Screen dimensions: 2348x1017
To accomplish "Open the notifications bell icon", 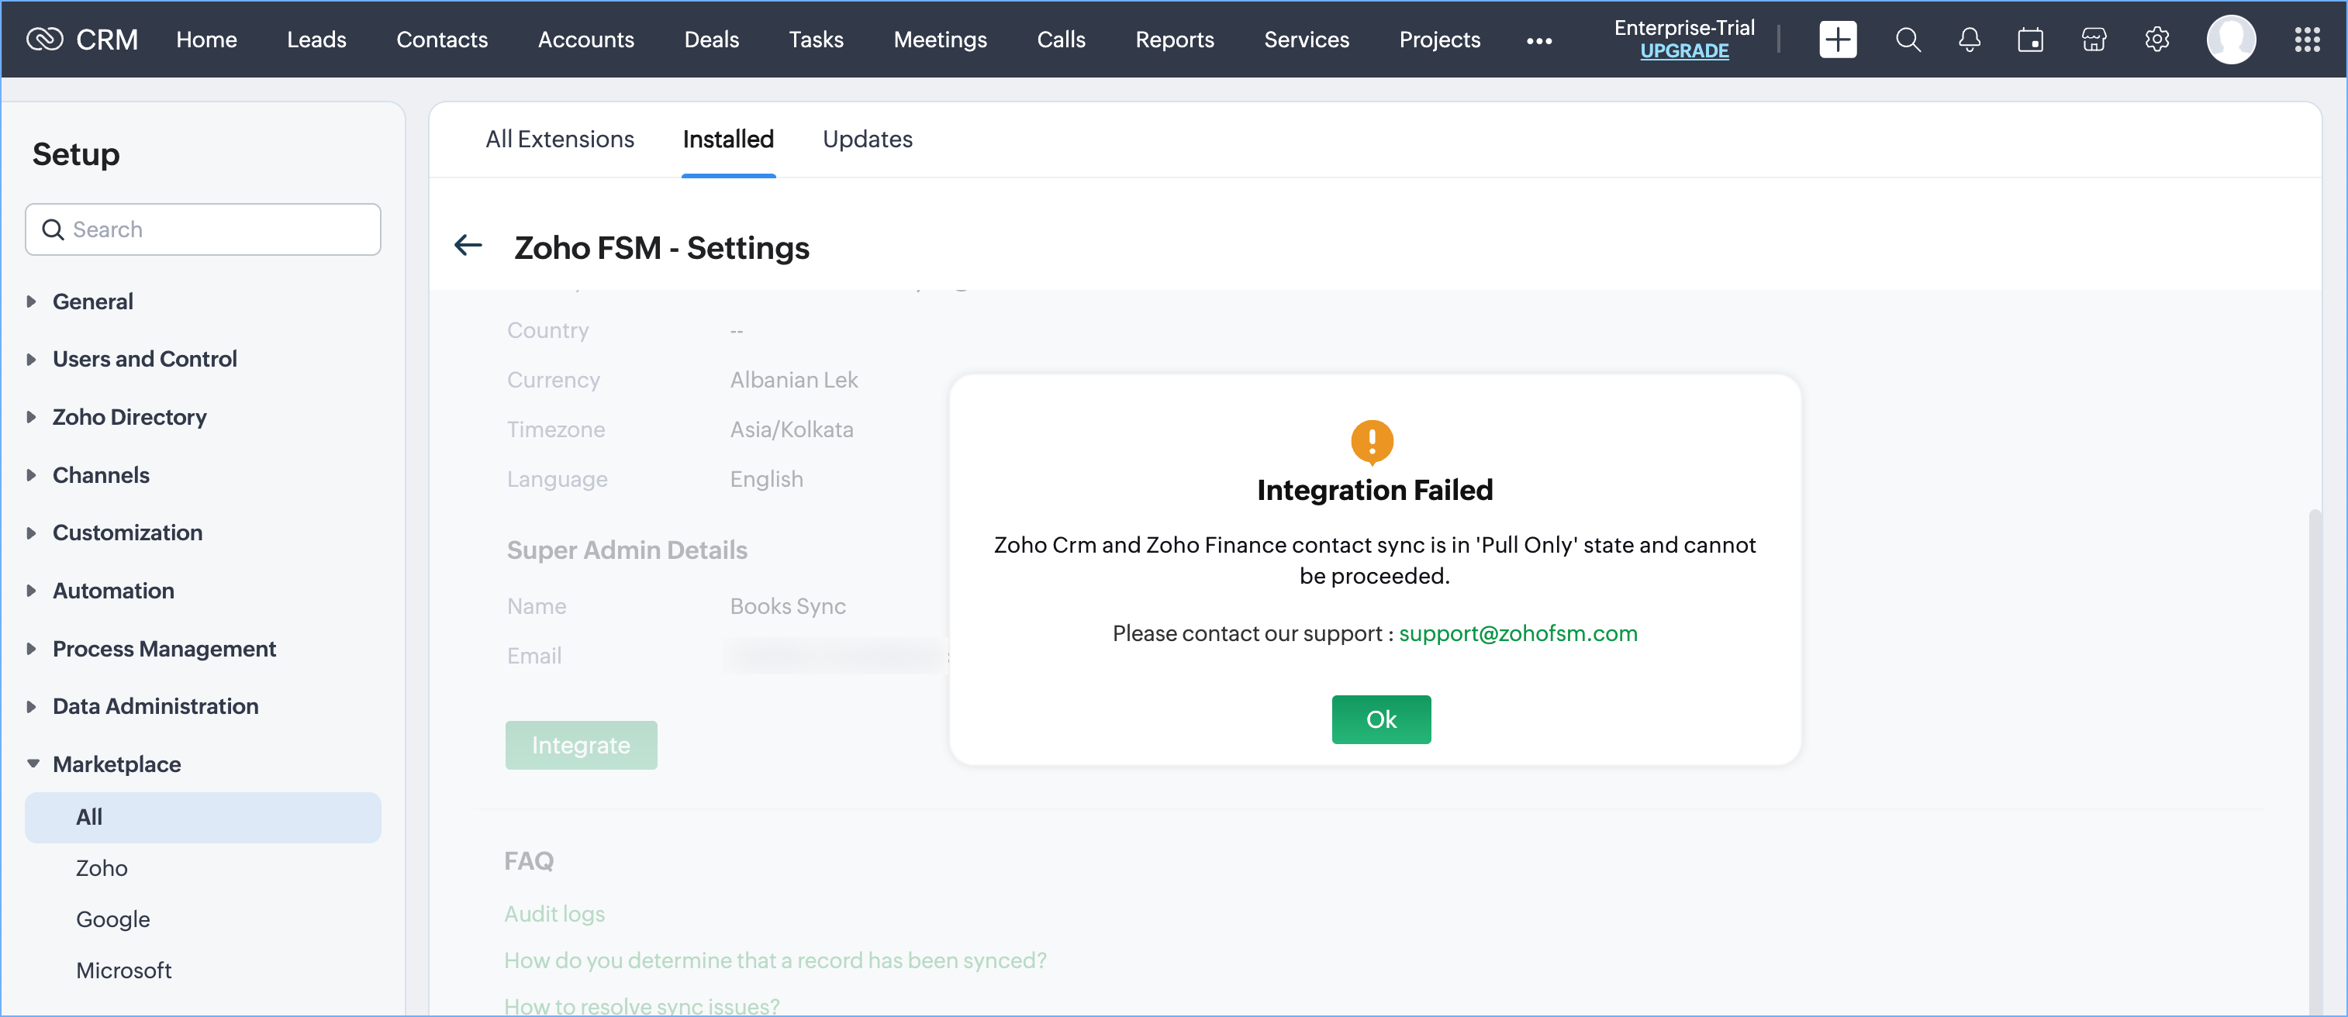I will [1969, 40].
